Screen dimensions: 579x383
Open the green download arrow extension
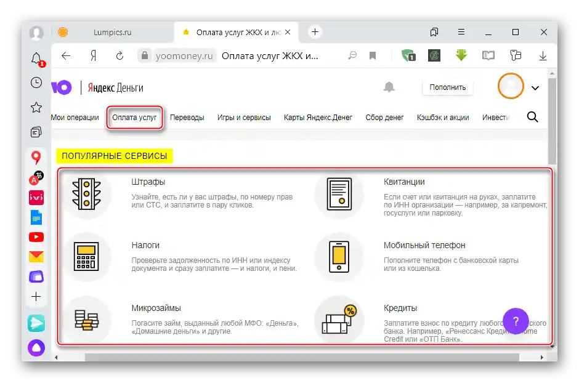click(461, 55)
